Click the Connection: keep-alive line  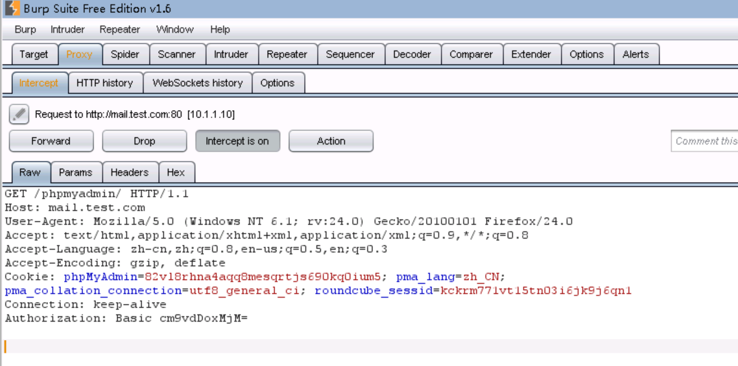[x=86, y=304]
